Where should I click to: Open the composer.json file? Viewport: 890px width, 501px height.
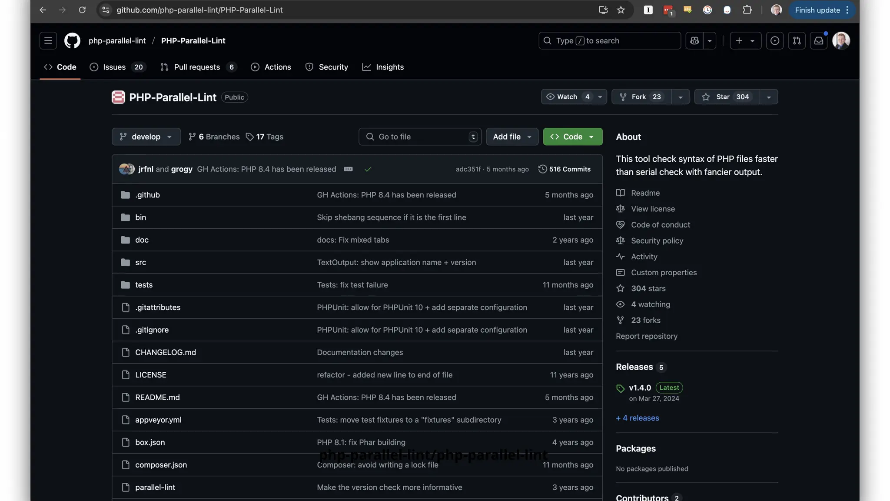(161, 465)
